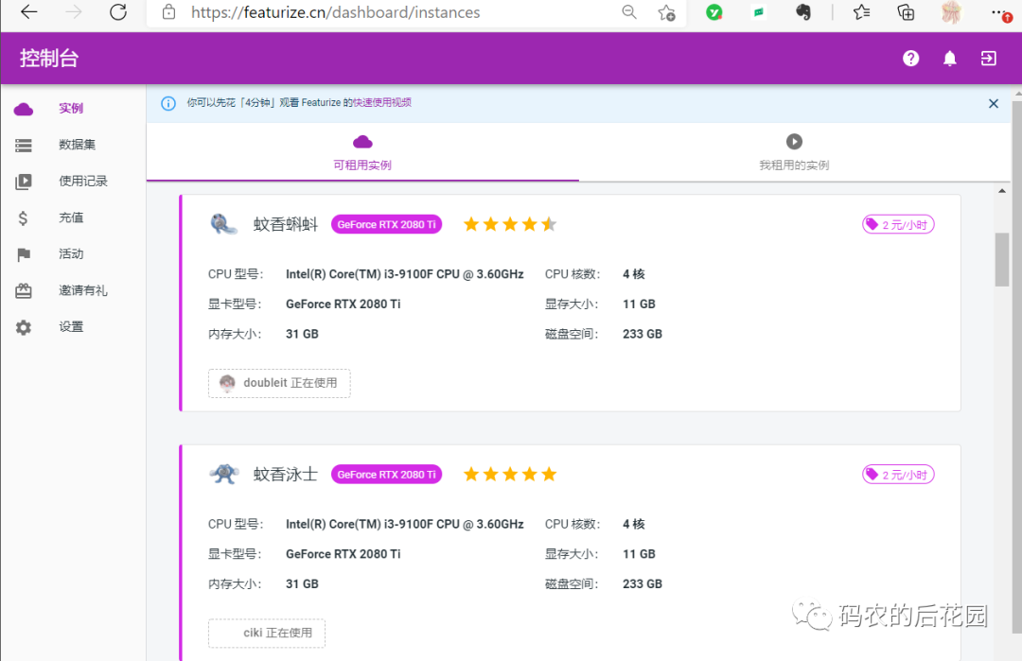Click the 控制台 header title
Image resolution: width=1022 pixels, height=661 pixels.
[x=49, y=59]
